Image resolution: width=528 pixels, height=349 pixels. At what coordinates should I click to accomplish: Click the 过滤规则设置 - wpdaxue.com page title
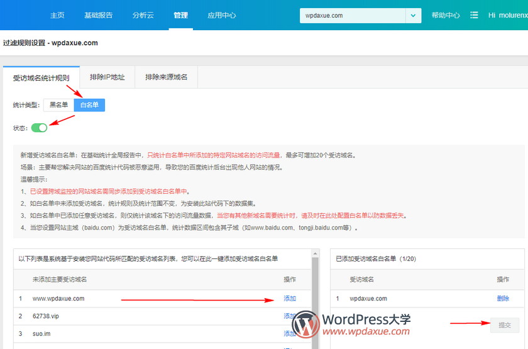click(x=50, y=43)
